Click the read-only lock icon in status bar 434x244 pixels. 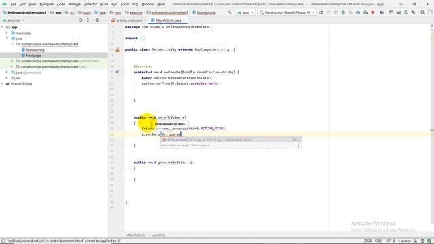click(x=416, y=241)
